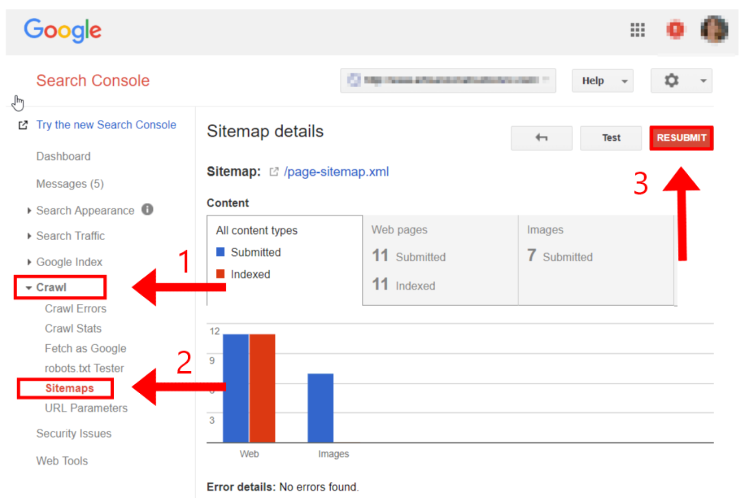Click the back arrow button
This screenshot has height=498, width=745.
click(x=541, y=138)
